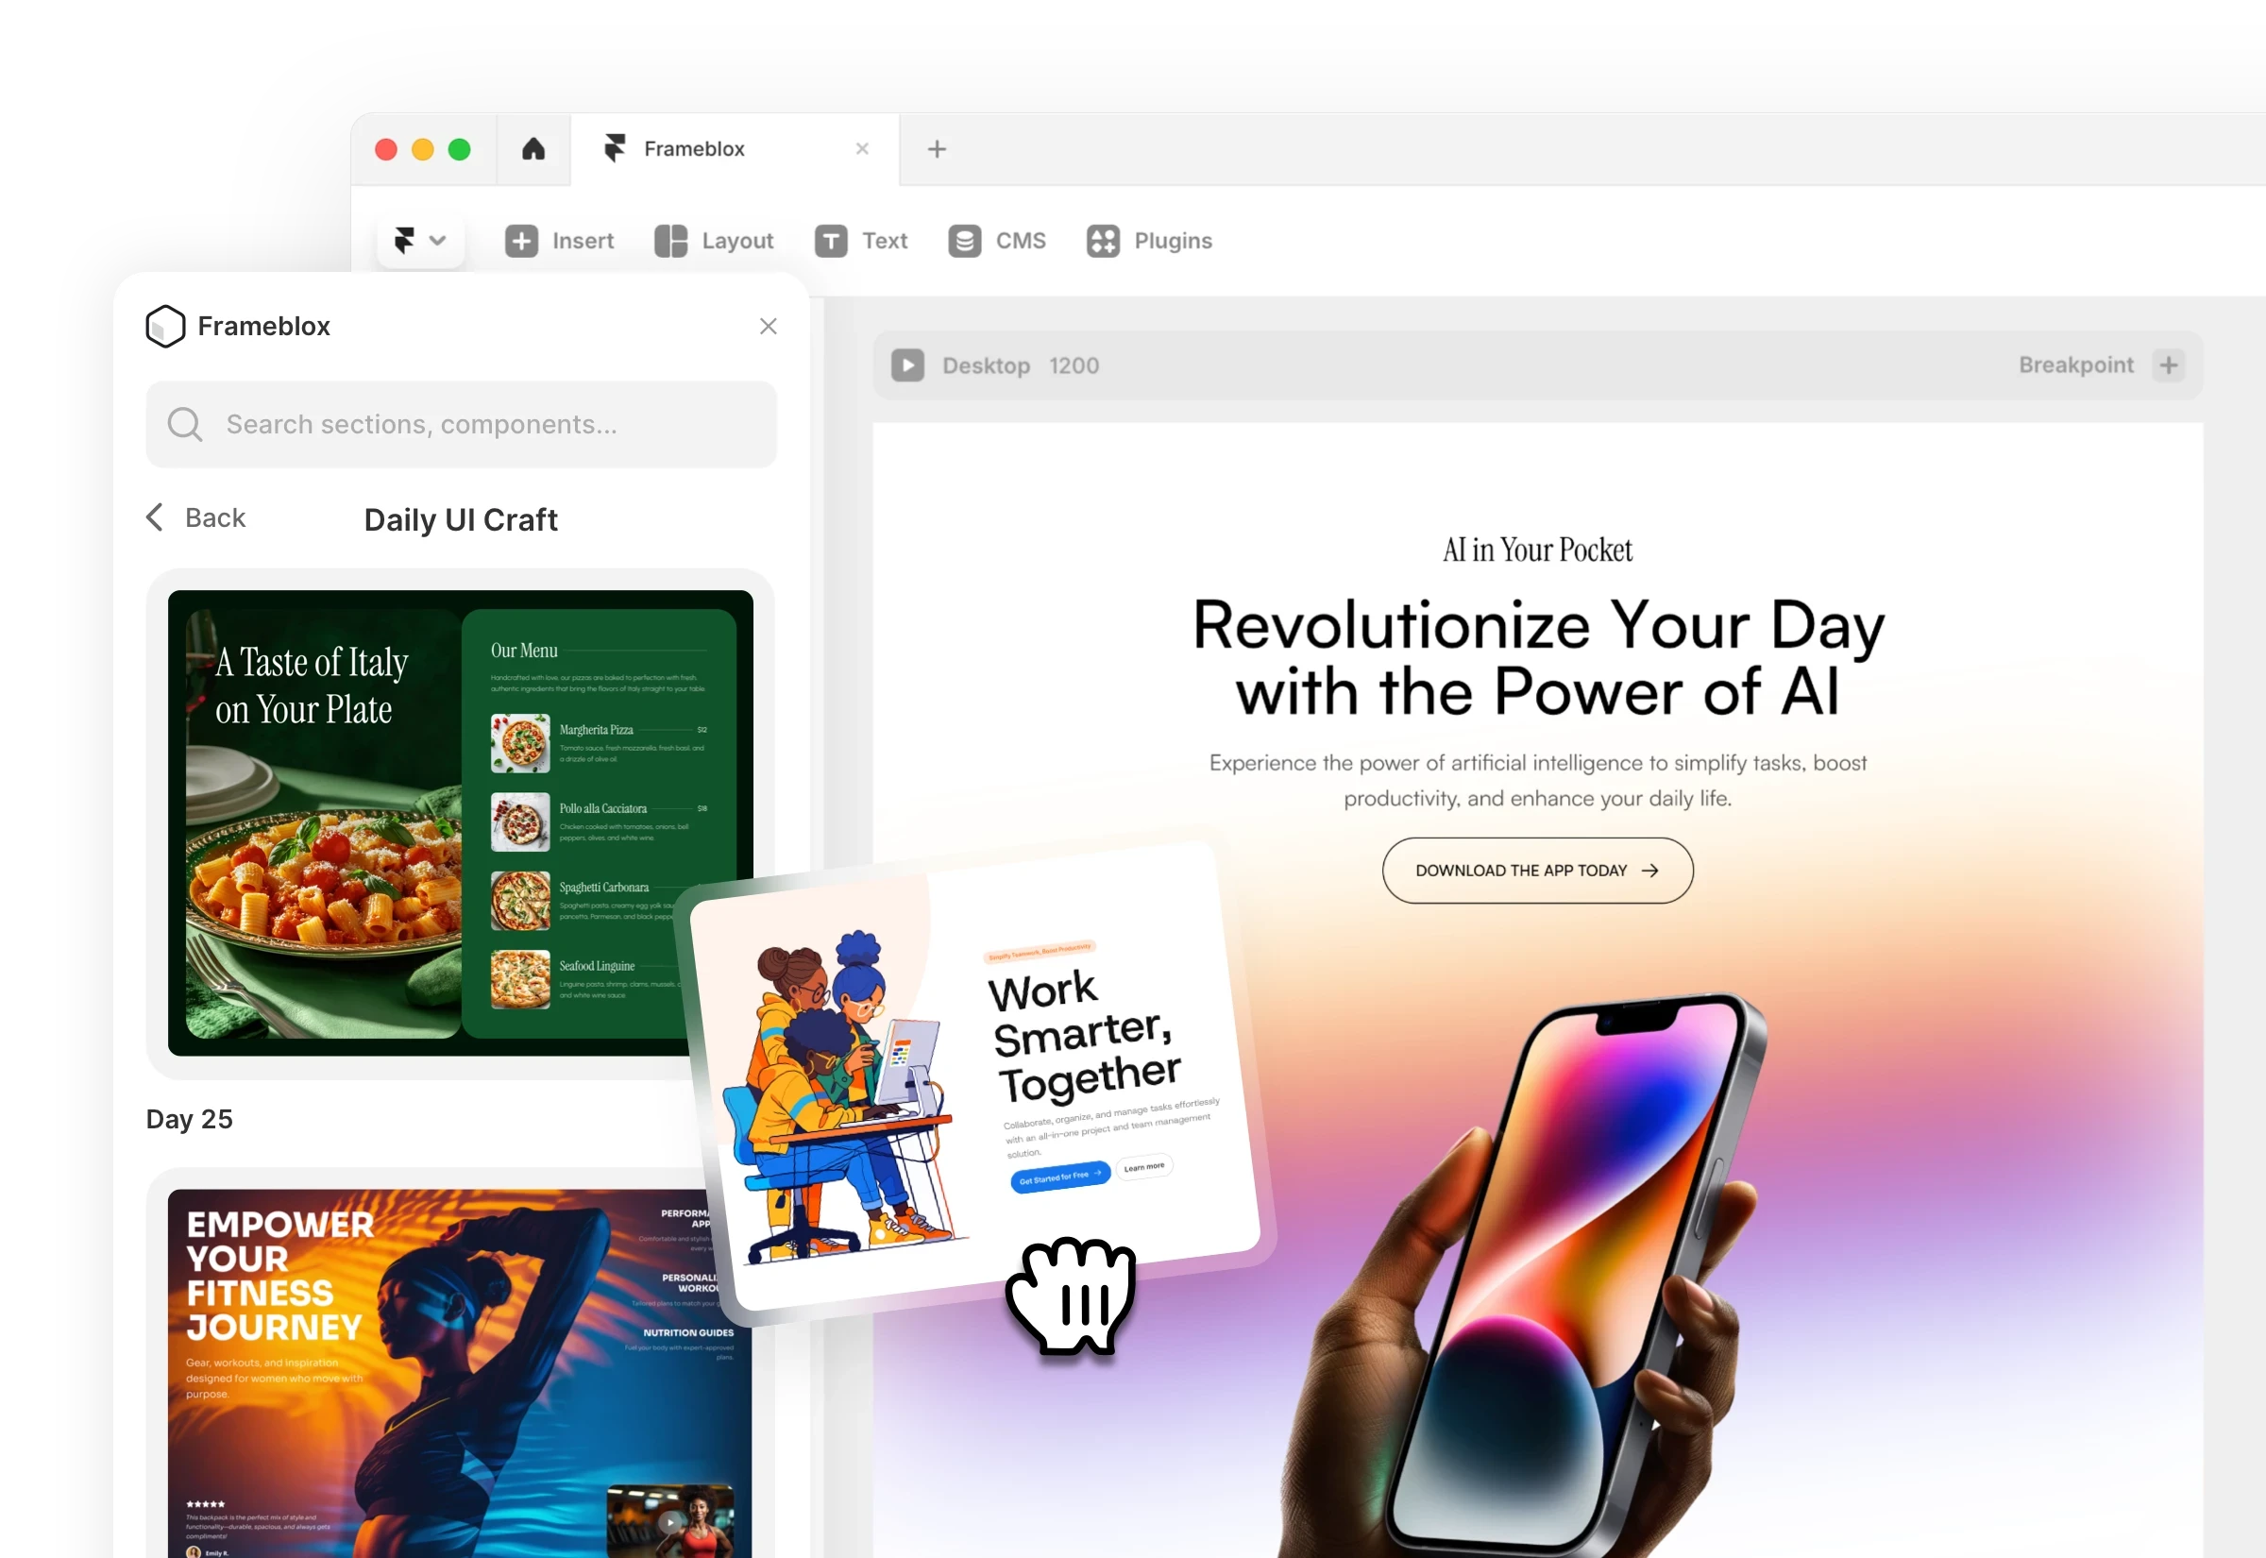This screenshot has width=2266, height=1558.
Task: Open the CMS database icon
Action: 964,240
